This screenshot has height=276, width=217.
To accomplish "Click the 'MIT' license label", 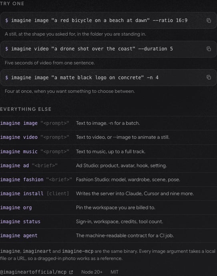I will pos(115,272).
